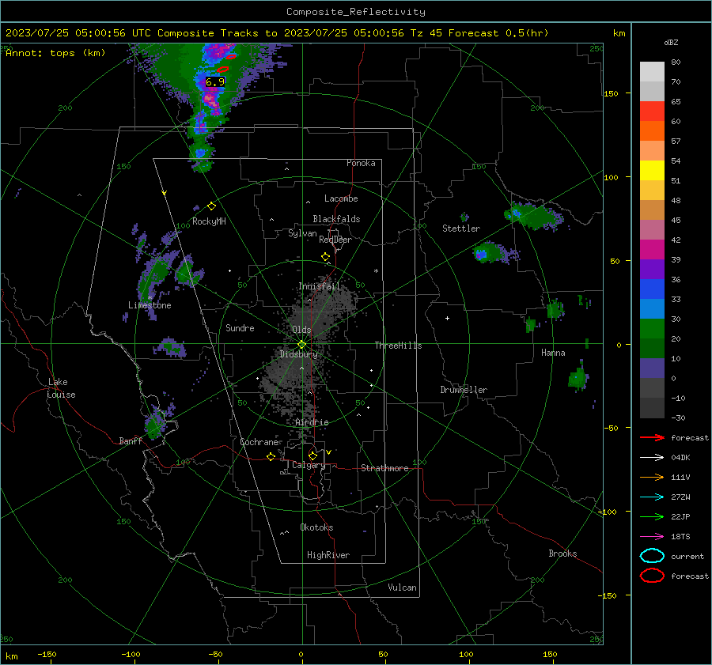Click the green 22JP arrow in the legend

pyautogui.click(x=652, y=516)
